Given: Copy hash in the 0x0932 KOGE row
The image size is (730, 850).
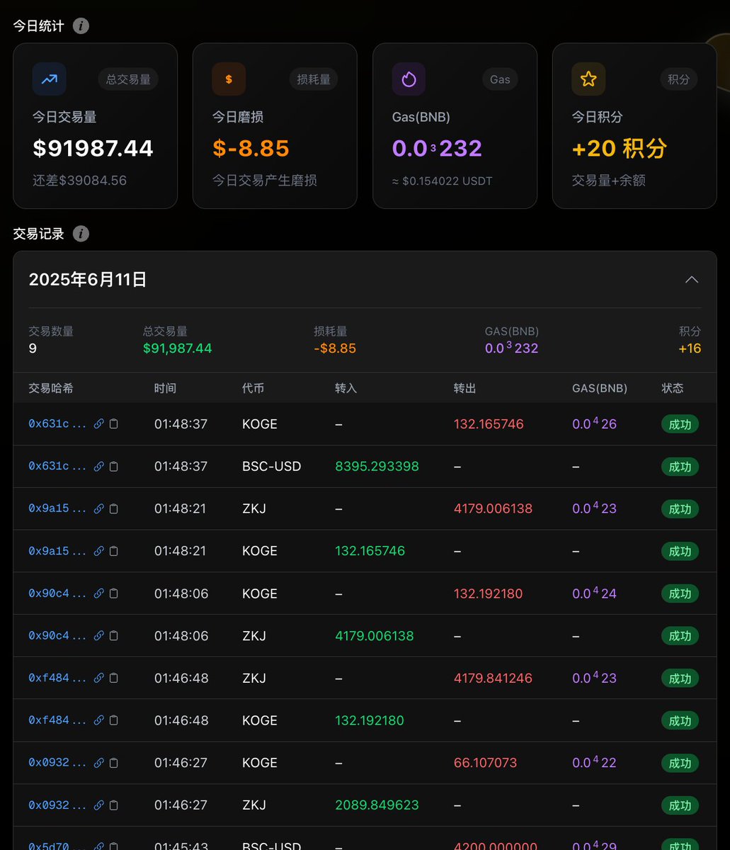Looking at the screenshot, I should click(114, 763).
